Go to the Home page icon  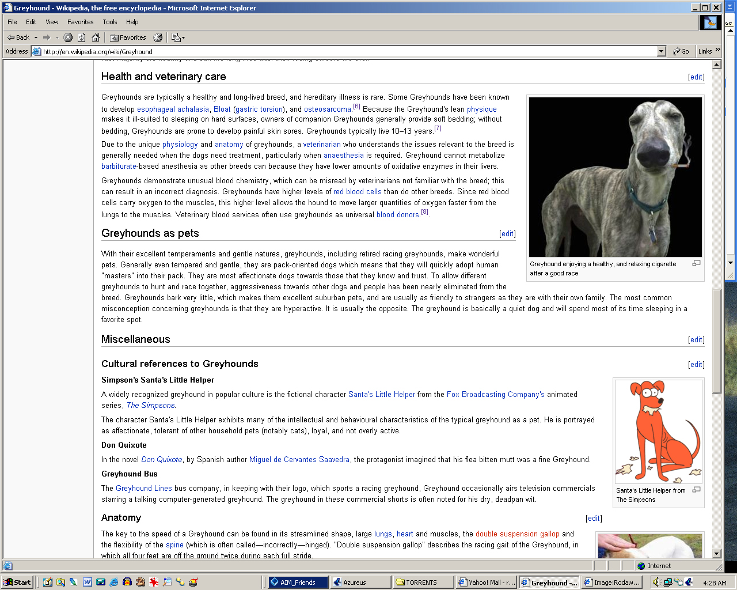96,37
